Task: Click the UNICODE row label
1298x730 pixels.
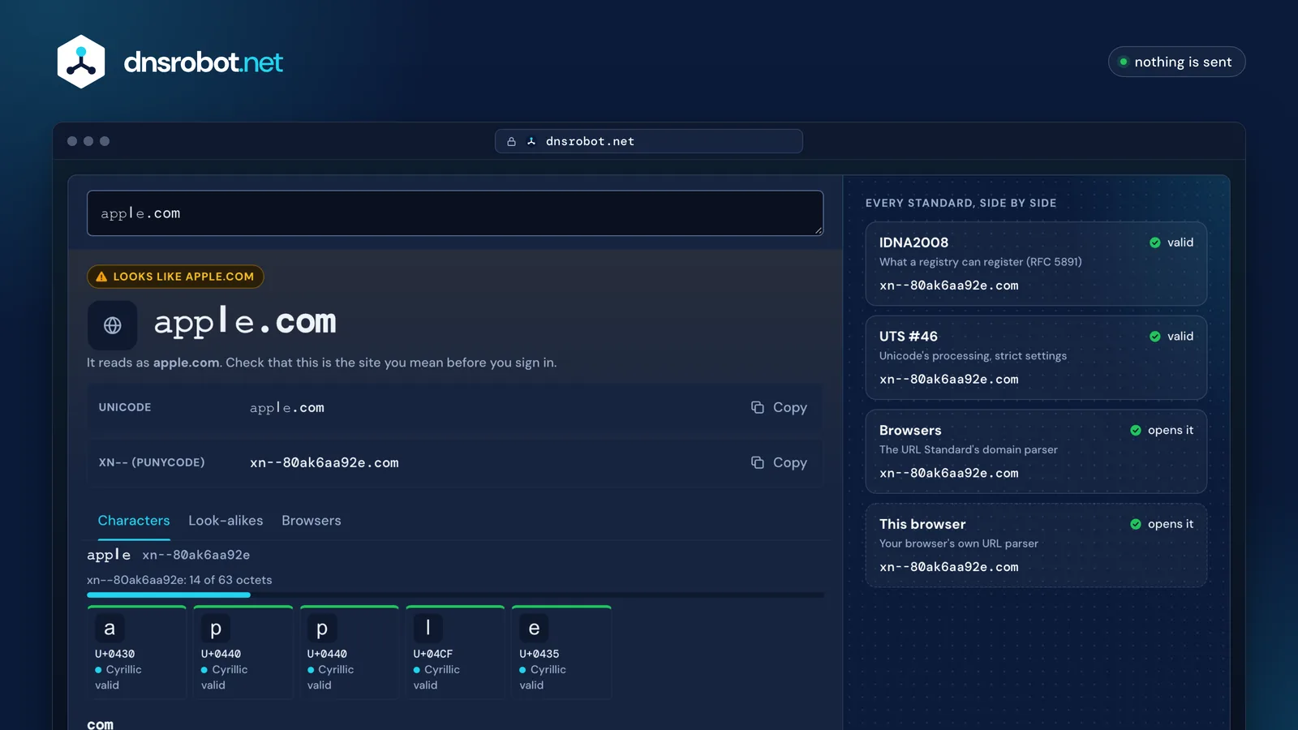Action: pos(125,407)
